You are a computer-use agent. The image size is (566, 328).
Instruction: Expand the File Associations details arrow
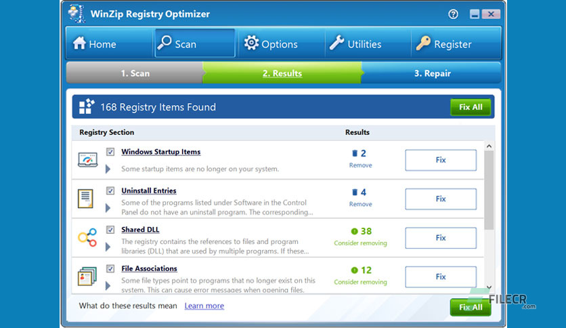pos(108,286)
